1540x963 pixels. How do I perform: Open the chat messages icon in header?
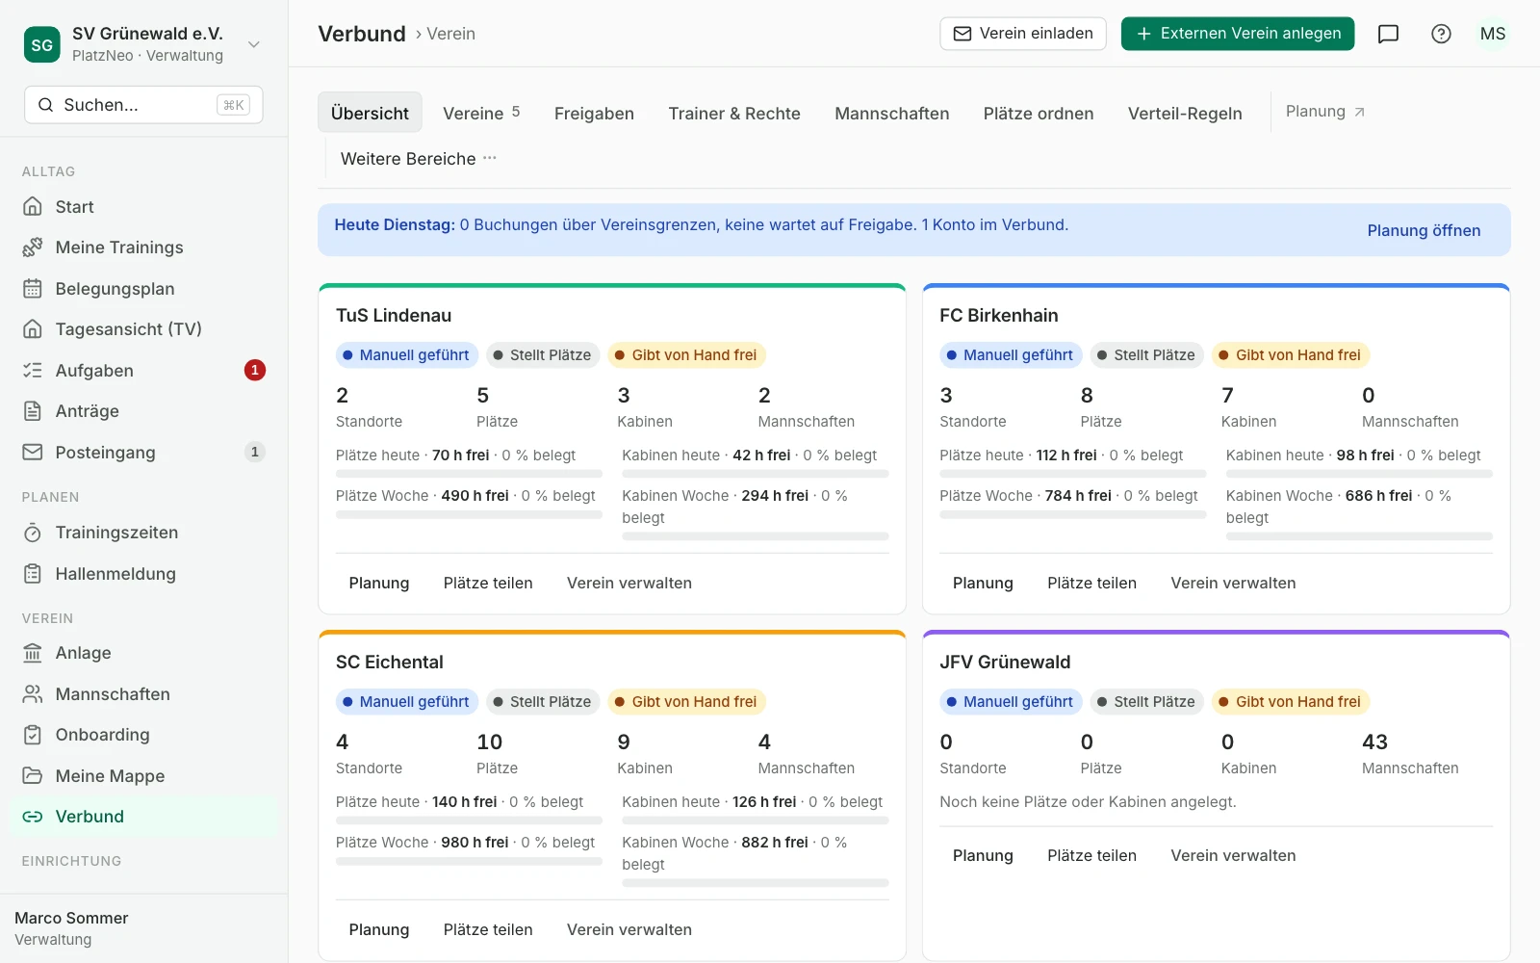tap(1388, 34)
